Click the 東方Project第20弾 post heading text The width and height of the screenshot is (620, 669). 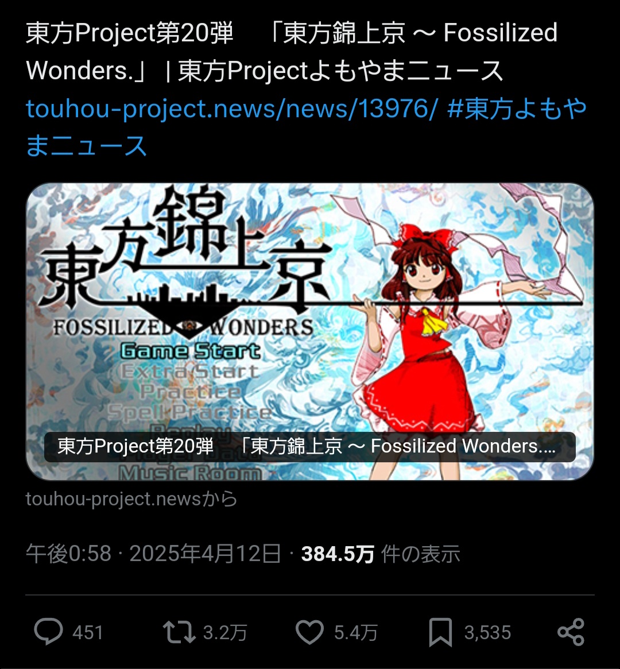coord(130,33)
